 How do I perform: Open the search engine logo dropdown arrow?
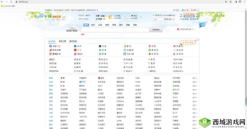(x=79, y=30)
